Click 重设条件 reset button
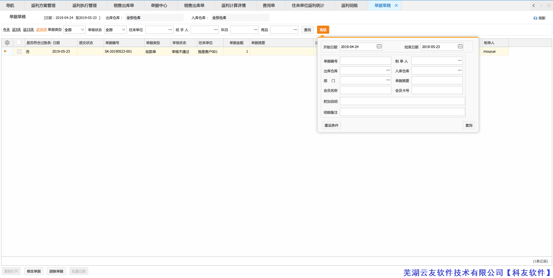Image resolution: width=553 pixels, height=278 pixels. pos(332,125)
